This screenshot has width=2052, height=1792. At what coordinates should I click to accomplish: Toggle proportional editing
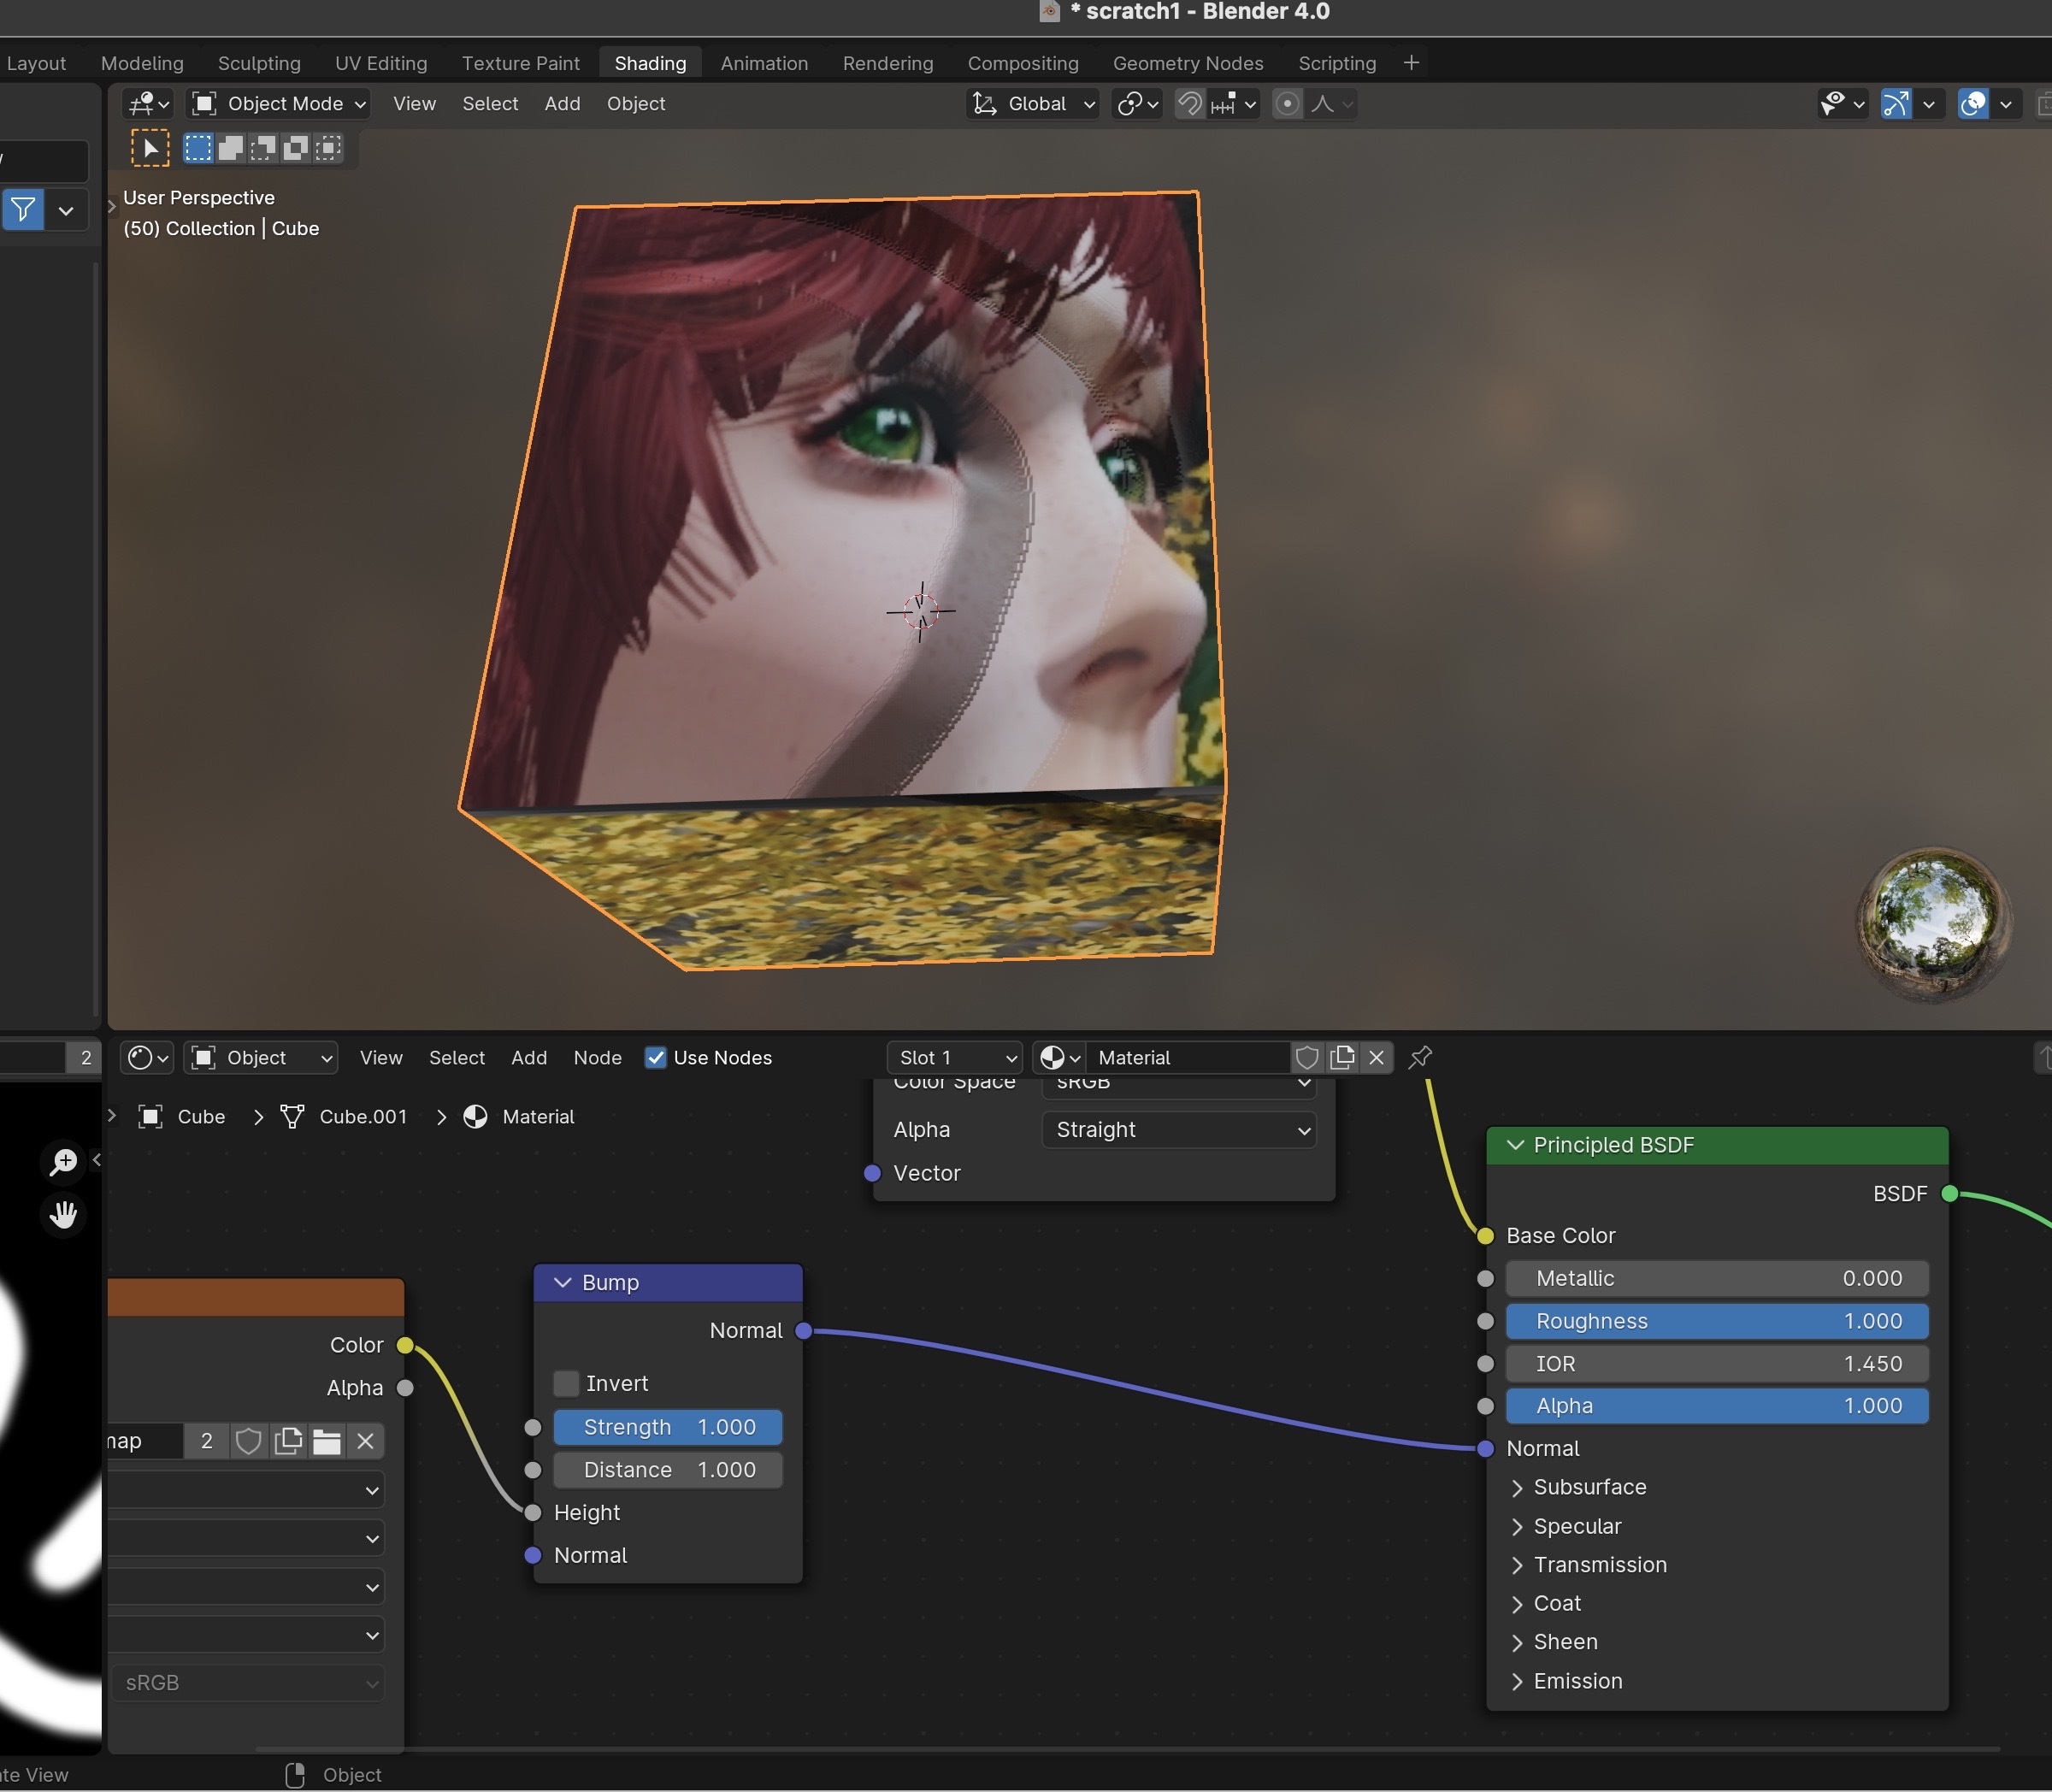[x=1287, y=104]
